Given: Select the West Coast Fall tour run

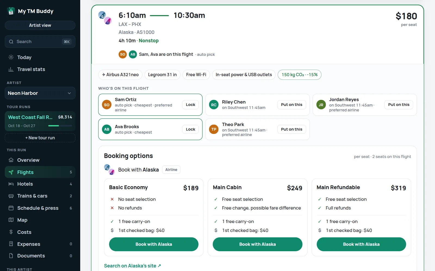Looking at the screenshot, I should (x=40, y=121).
